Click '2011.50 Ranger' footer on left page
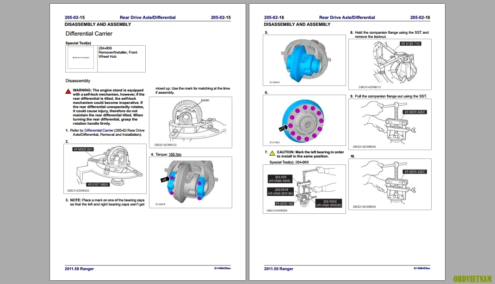Image resolution: width=495 pixels, height=284 pixels. 79,269
